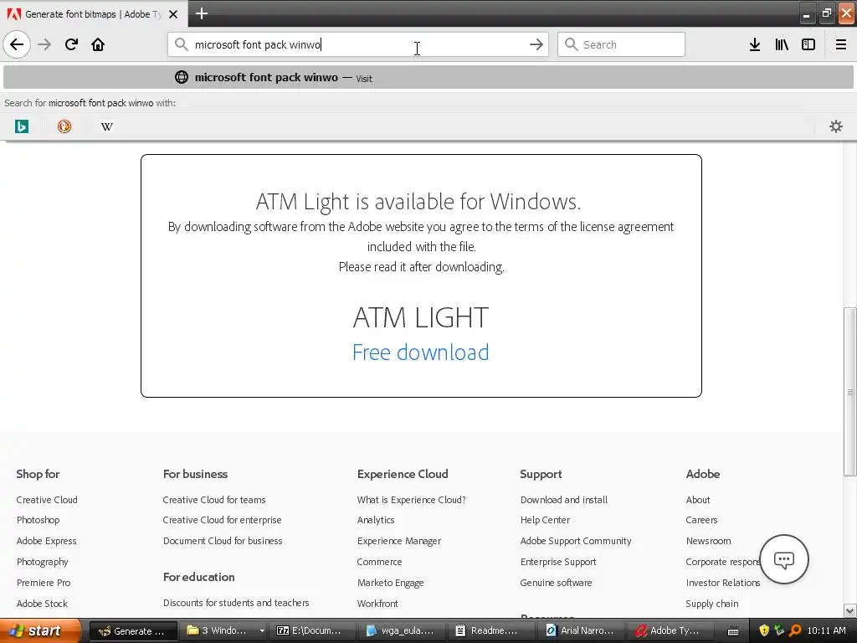
Task: Open Creative Cloud footer link
Action: pos(47,500)
